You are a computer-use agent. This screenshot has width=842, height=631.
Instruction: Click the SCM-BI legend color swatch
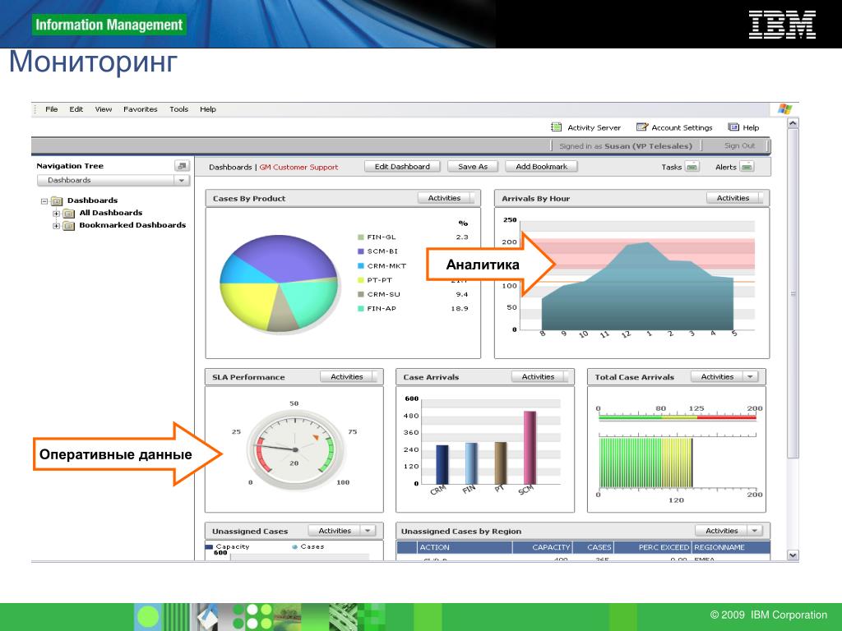(x=361, y=251)
